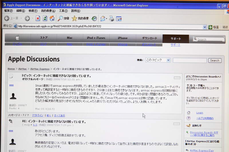Click the すべて表示 link
This screenshot has width=229, height=152.
[60, 115]
